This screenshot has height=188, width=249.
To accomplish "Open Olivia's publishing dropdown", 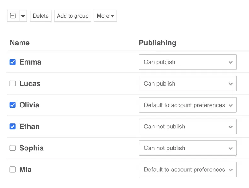I will [x=188, y=105].
